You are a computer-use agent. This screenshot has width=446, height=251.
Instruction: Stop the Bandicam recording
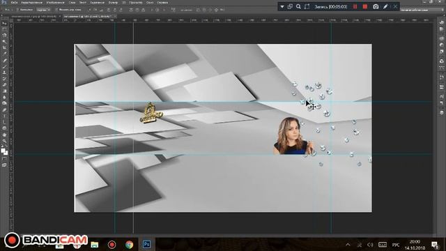coord(365,6)
